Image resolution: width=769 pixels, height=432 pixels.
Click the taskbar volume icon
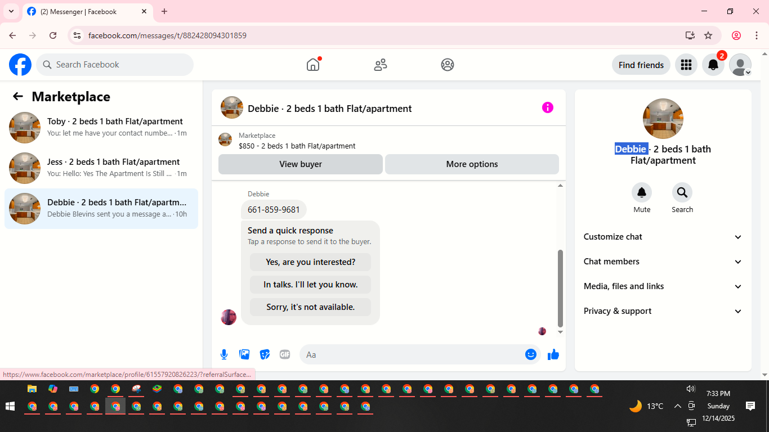(691, 389)
